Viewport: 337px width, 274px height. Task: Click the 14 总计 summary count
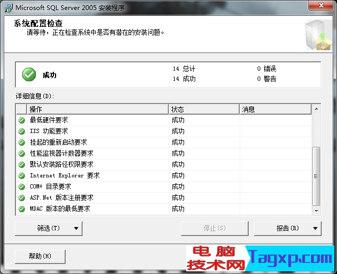click(184, 69)
